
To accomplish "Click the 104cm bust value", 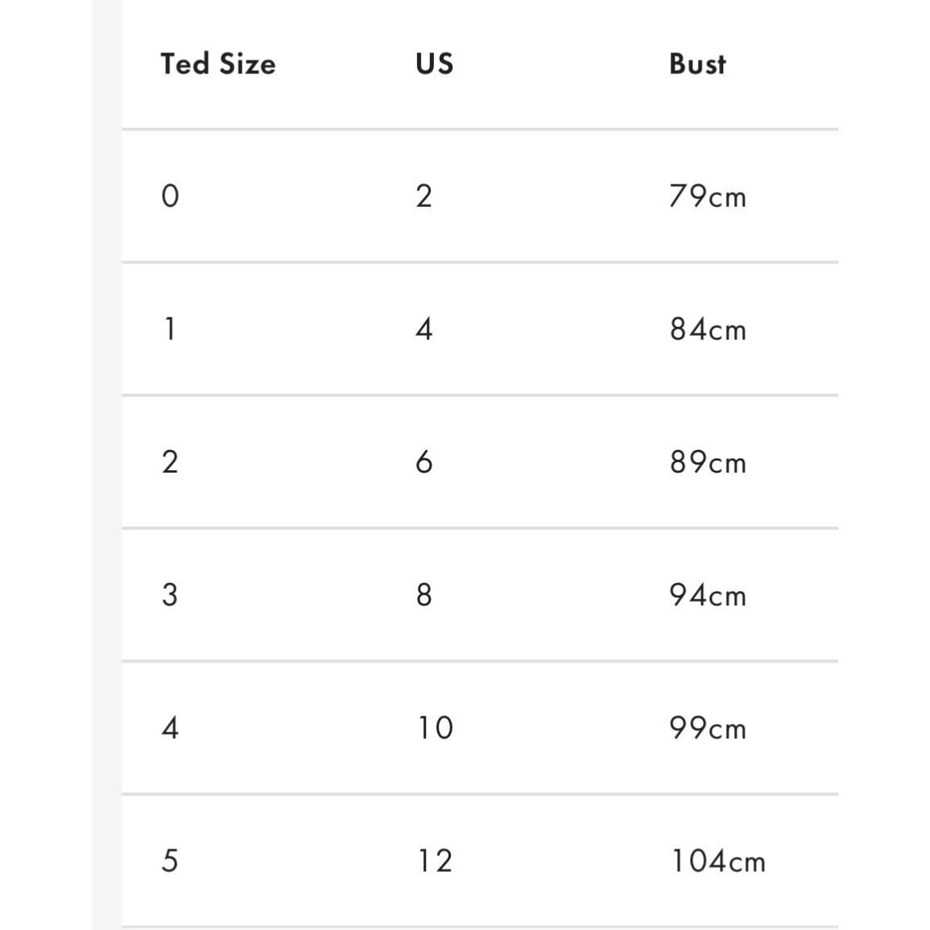I will coord(717,862).
